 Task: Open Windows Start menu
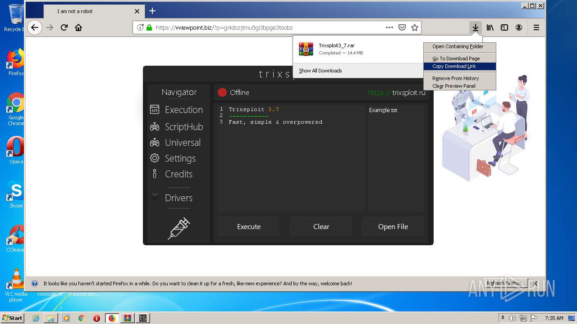13,318
